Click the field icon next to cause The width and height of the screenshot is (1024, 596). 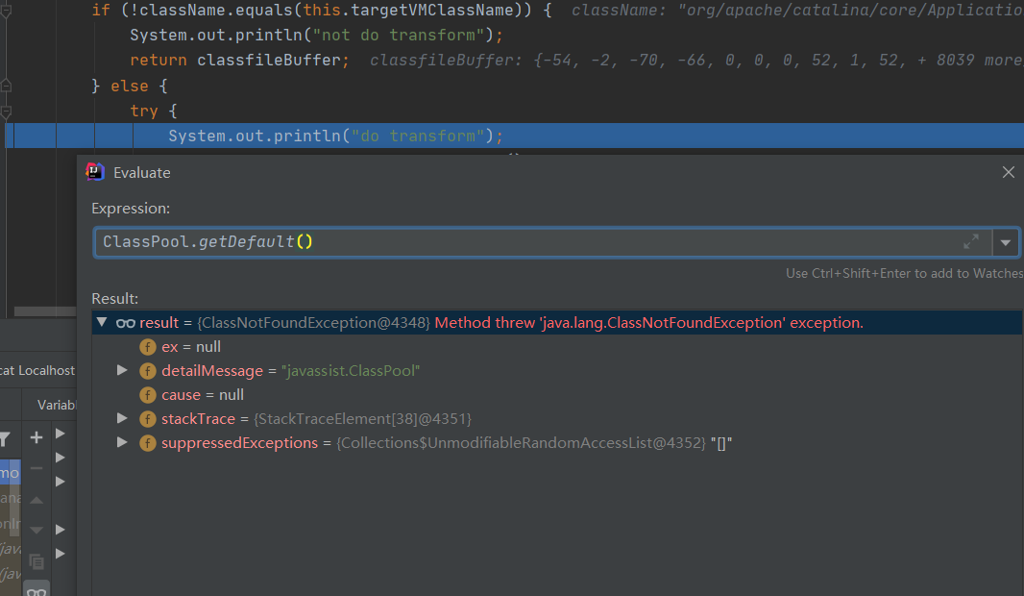pyautogui.click(x=148, y=395)
